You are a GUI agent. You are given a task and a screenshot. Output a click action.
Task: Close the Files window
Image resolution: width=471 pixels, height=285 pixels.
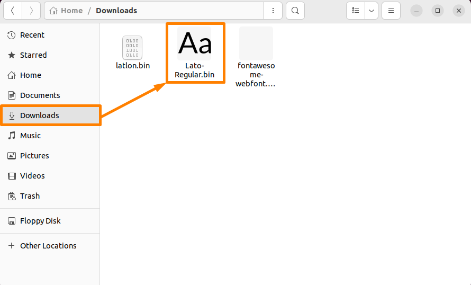[x=459, y=11]
